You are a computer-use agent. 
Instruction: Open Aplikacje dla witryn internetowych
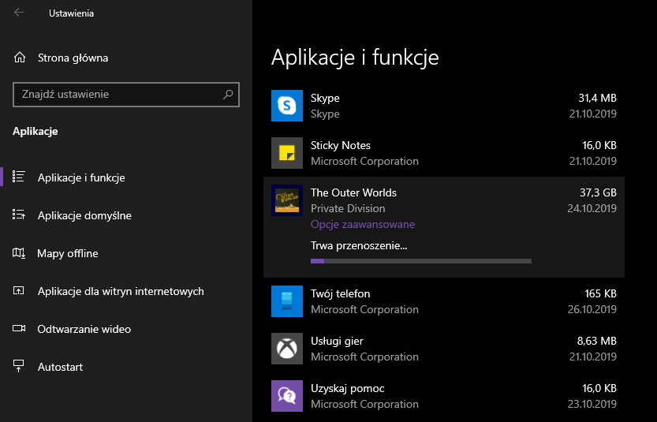click(121, 291)
